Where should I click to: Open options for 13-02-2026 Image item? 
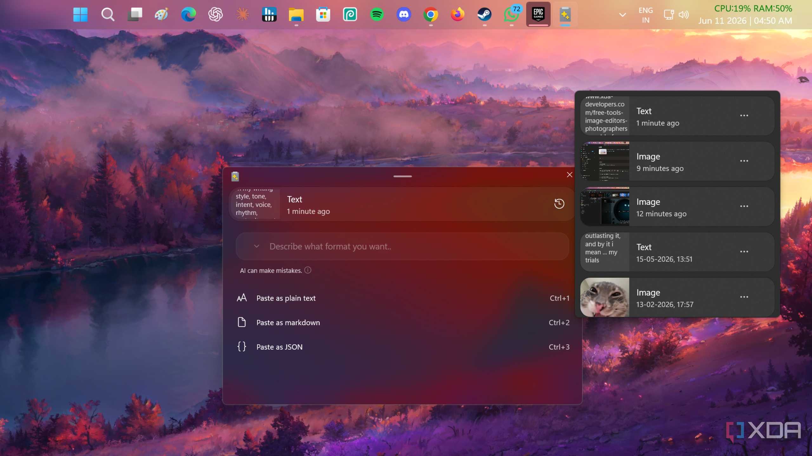tap(744, 297)
